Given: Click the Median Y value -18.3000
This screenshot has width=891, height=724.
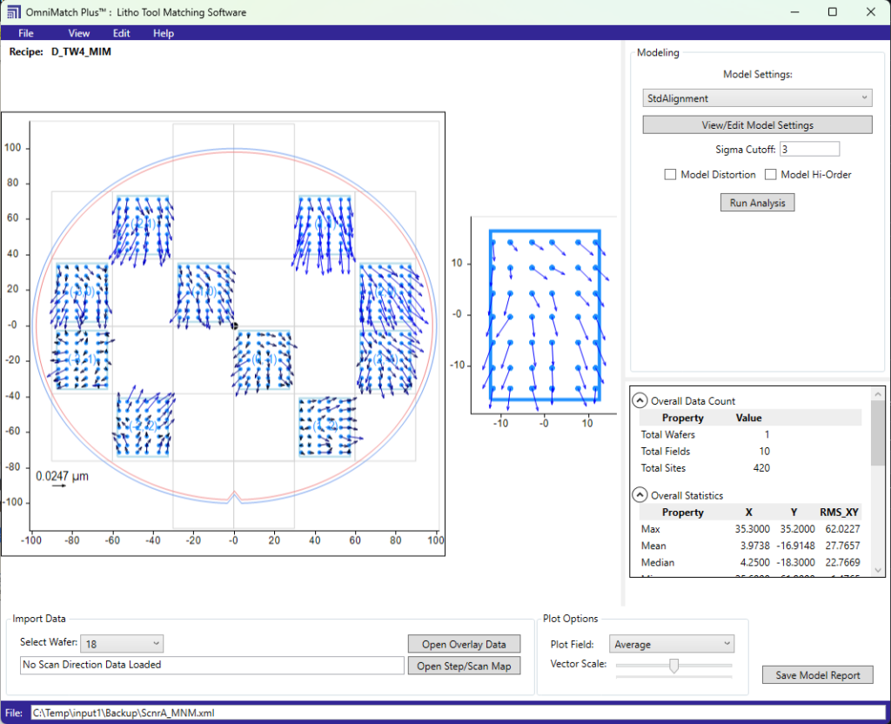Looking at the screenshot, I should point(795,563).
